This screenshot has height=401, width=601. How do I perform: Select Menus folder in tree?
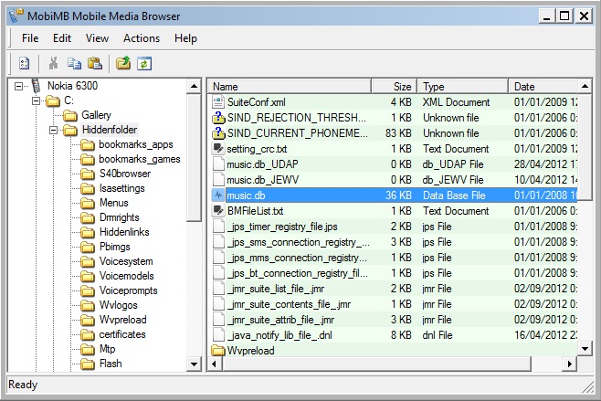(114, 203)
